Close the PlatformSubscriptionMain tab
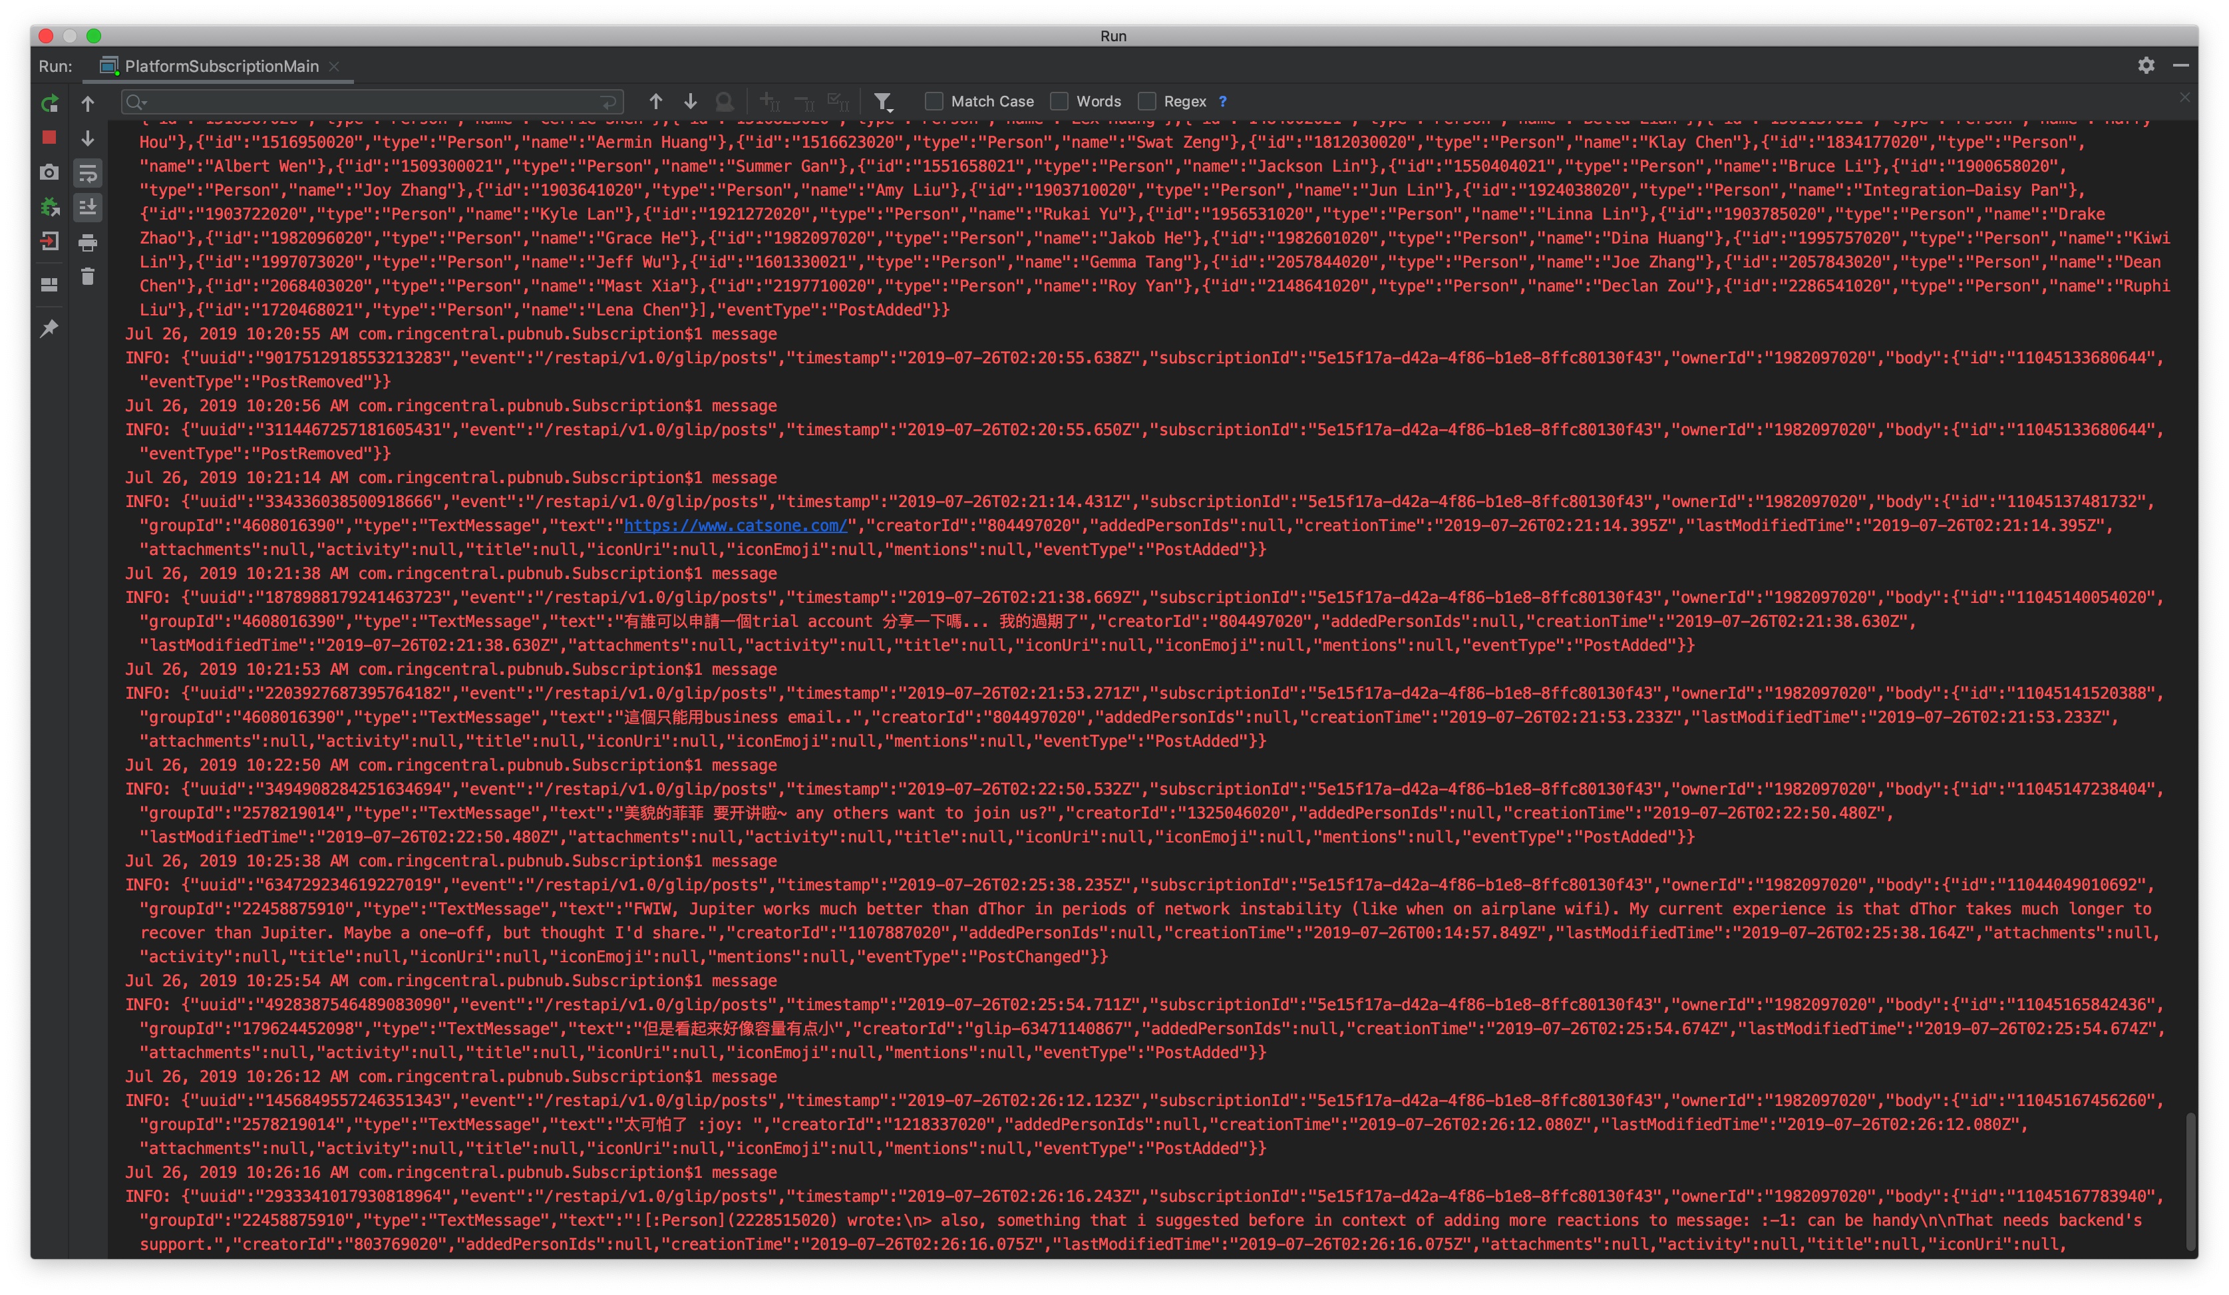2229x1295 pixels. [333, 67]
